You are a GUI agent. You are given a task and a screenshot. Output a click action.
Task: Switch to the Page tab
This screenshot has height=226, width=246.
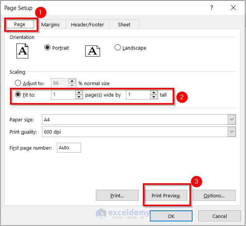click(x=19, y=24)
